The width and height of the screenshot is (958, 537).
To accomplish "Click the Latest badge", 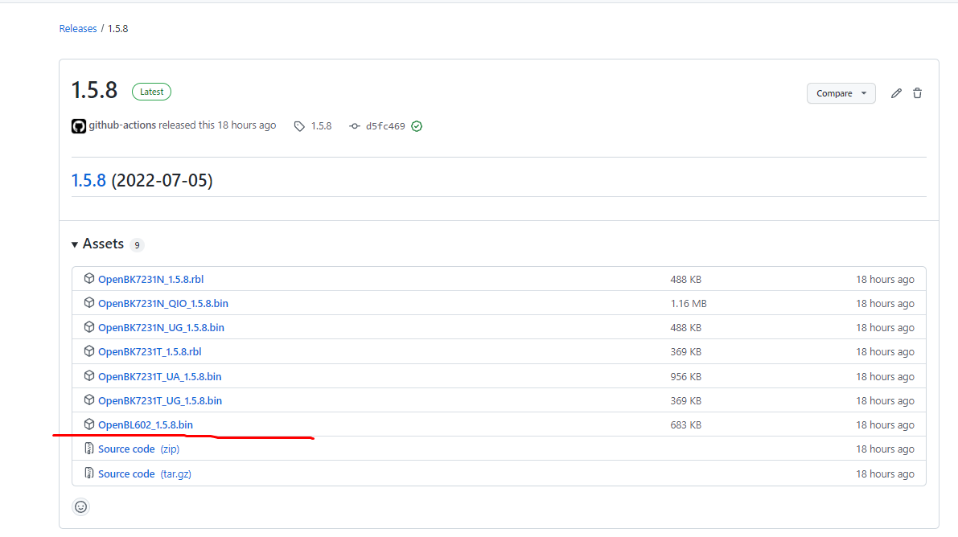I will (x=151, y=92).
